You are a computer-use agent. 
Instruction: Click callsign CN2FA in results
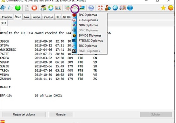(5, 58)
